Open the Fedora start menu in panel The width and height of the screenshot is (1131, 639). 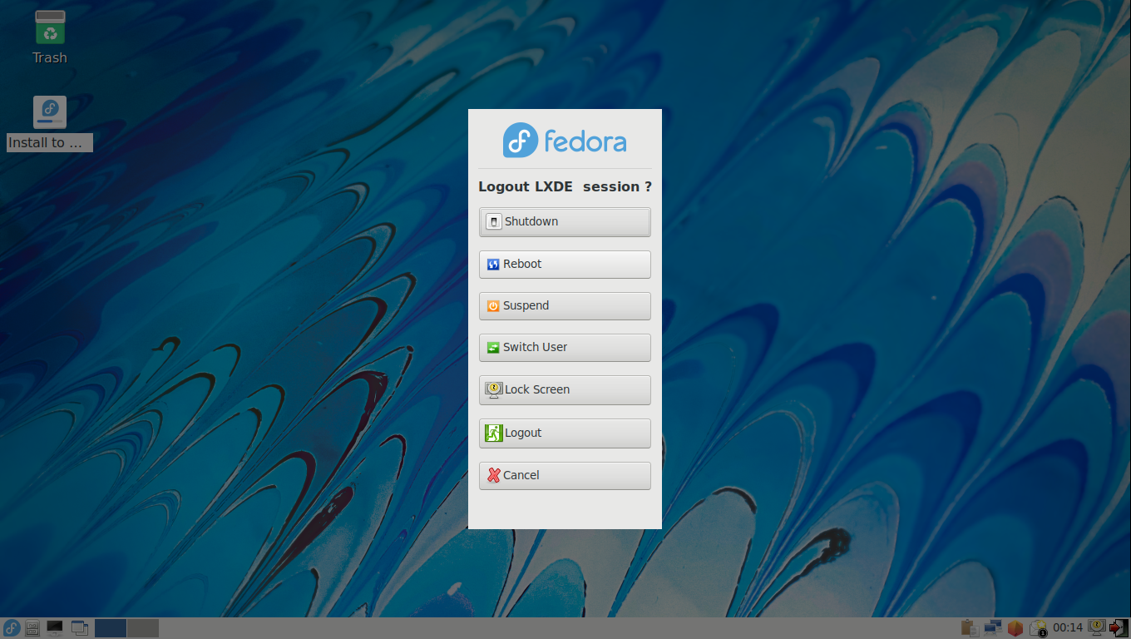[x=12, y=628]
